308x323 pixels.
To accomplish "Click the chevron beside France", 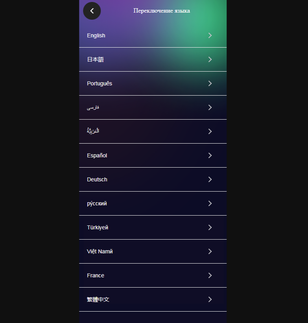I will click(x=210, y=275).
